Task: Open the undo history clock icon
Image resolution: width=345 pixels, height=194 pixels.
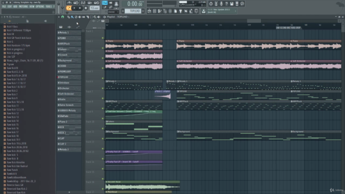Action: click(211, 4)
